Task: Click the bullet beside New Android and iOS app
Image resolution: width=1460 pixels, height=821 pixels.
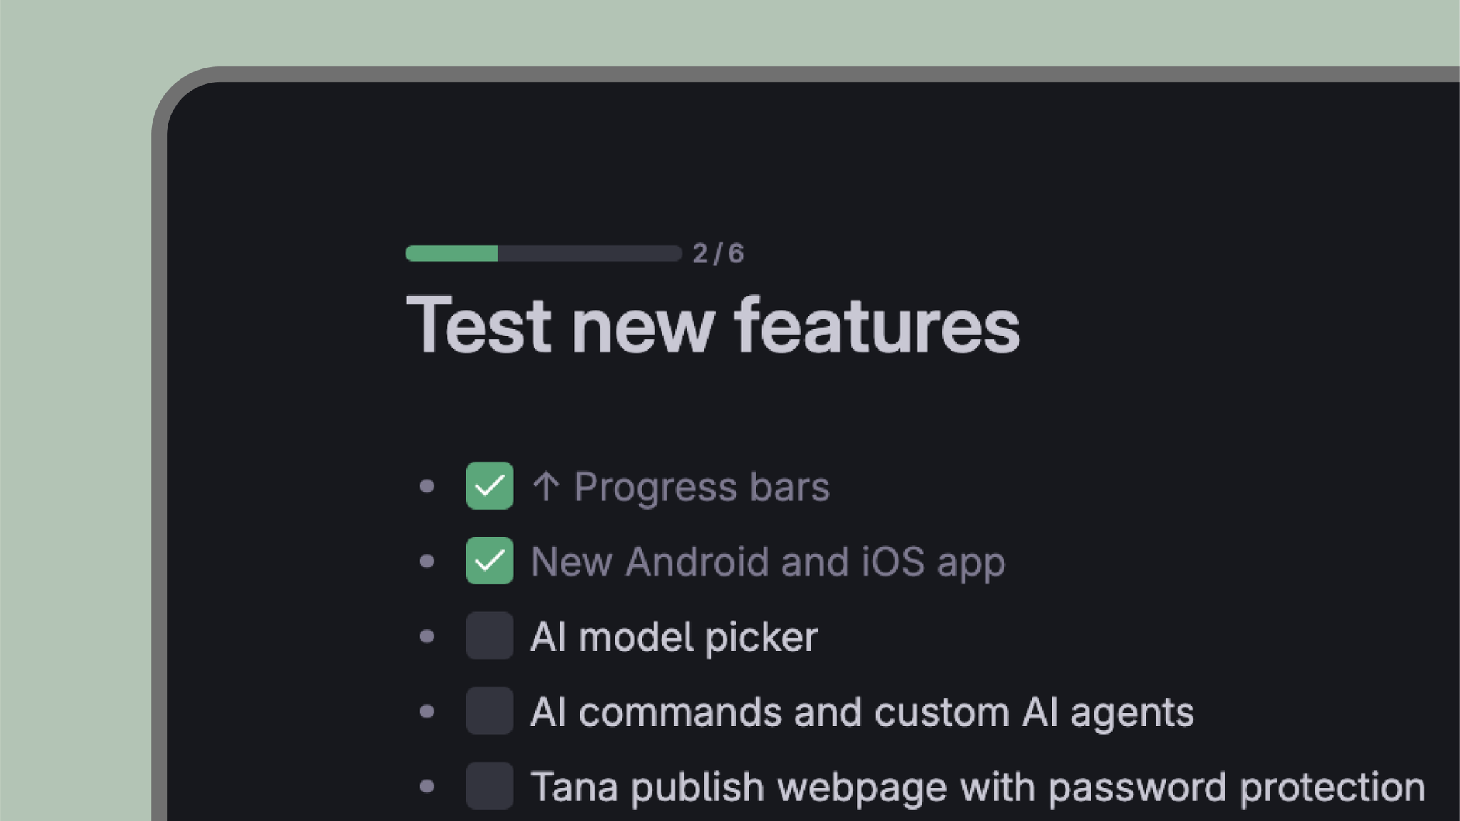Action: pos(428,562)
